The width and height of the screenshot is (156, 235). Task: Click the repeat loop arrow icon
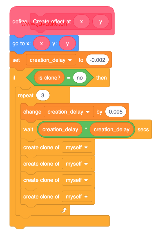64,210
